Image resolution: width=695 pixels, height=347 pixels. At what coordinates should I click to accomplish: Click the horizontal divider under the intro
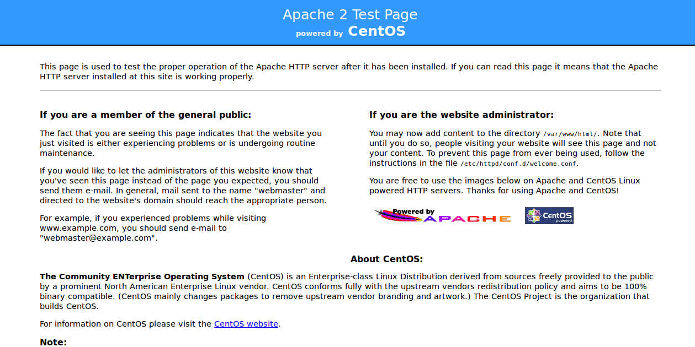tap(350, 90)
